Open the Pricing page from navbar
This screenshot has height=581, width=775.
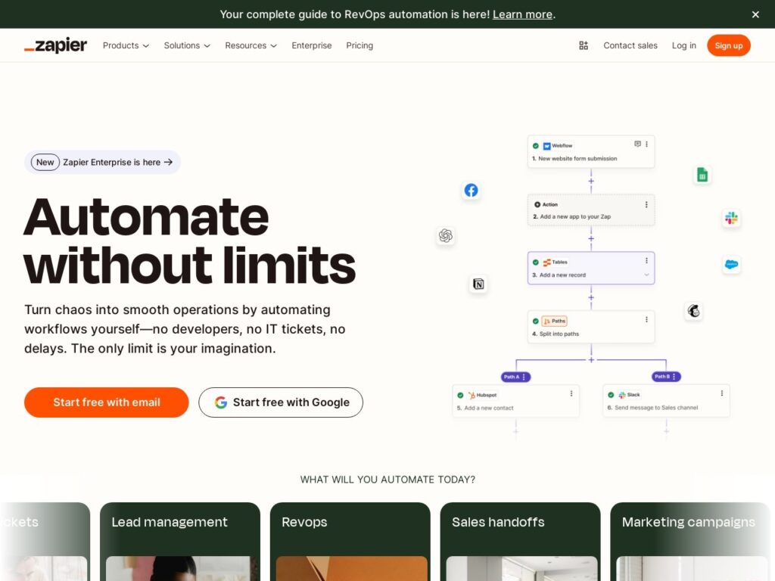click(x=359, y=45)
